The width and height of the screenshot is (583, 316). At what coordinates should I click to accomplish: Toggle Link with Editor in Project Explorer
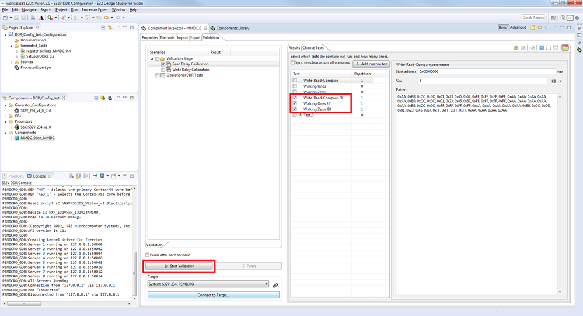coord(110,27)
